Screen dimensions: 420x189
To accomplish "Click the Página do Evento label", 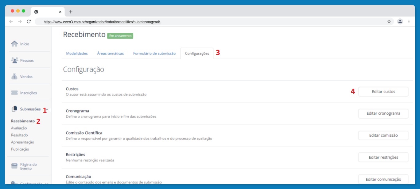I will [x=28, y=166].
